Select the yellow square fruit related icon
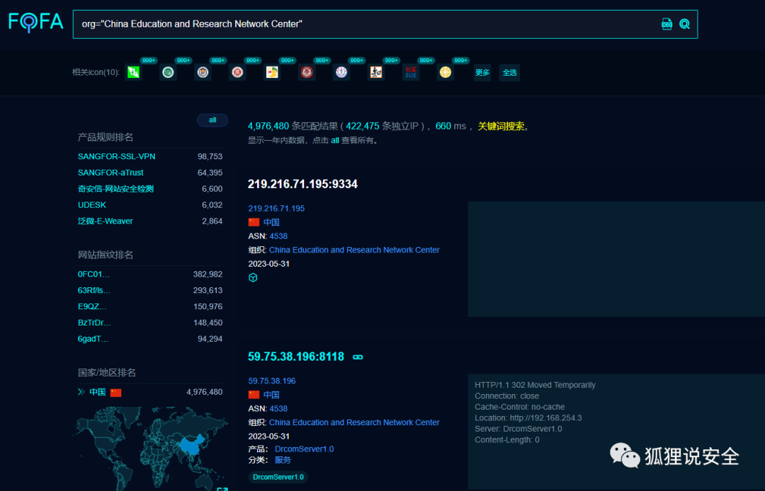The image size is (765, 491). pyautogui.click(x=272, y=72)
